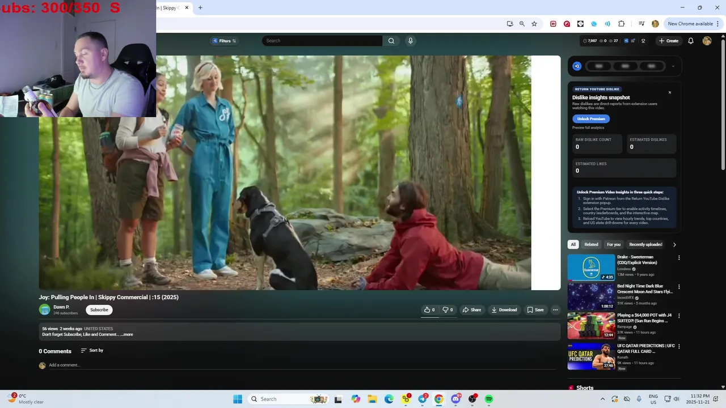The image size is (726, 408).
Task: Click the video title text
Action: pos(108,297)
